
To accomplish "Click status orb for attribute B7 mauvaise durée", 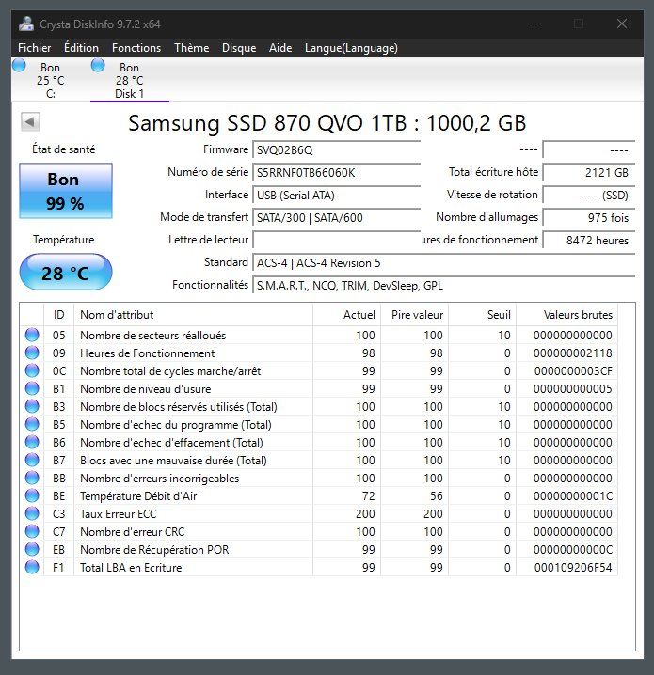I will (32, 460).
